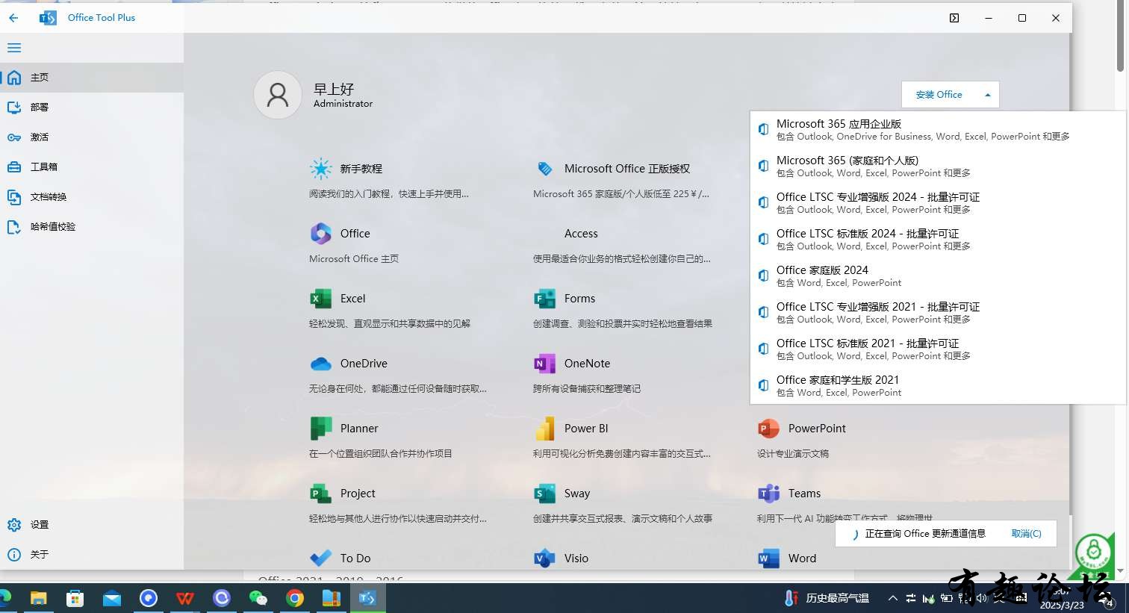The height and width of the screenshot is (613, 1129).
Task: Open 设置 settings at sidebar bottom
Action: [92, 525]
